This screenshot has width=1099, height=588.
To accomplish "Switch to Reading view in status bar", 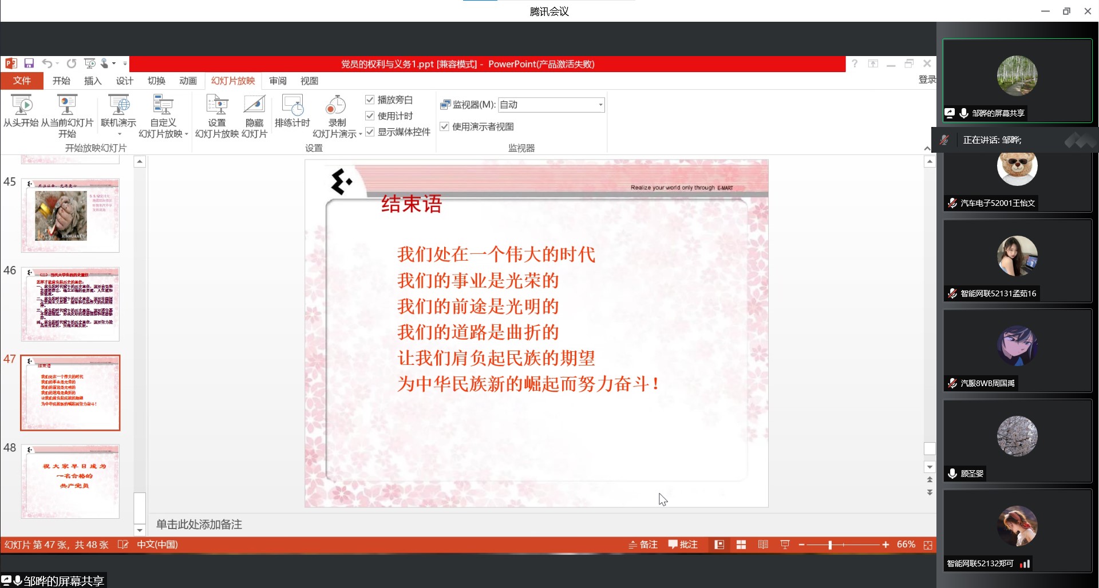I will coord(763,545).
